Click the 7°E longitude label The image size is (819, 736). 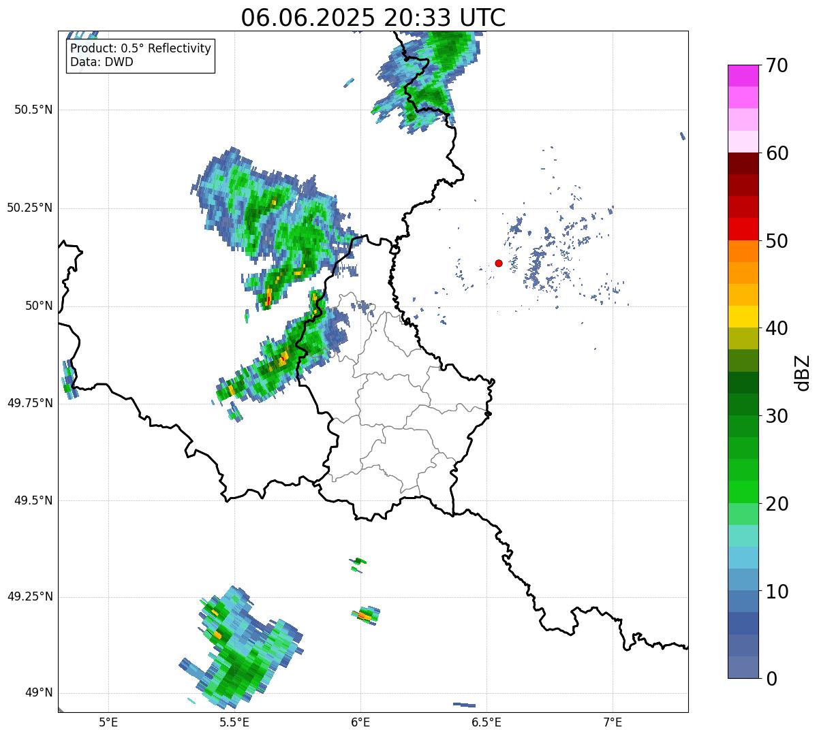pyautogui.click(x=613, y=722)
